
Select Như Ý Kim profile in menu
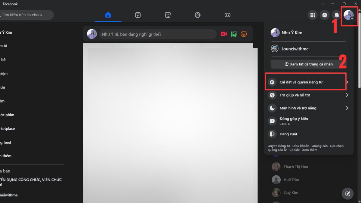(309, 32)
